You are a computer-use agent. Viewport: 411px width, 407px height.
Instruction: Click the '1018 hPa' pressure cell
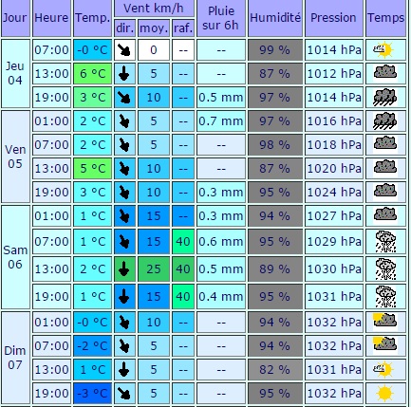(x=334, y=145)
